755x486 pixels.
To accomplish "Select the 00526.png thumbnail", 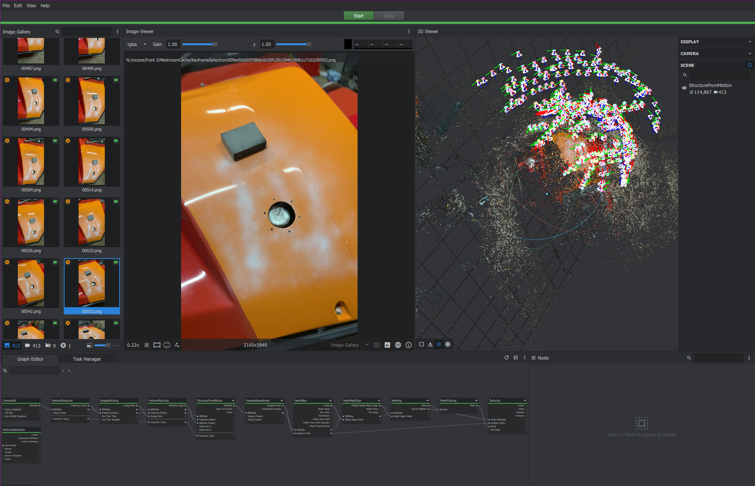I will click(31, 222).
